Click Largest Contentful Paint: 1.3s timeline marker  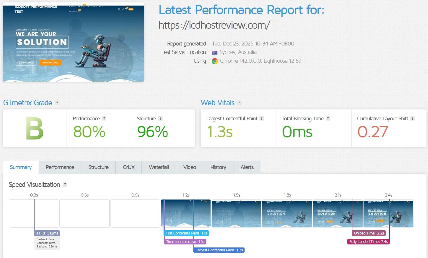click(x=219, y=250)
